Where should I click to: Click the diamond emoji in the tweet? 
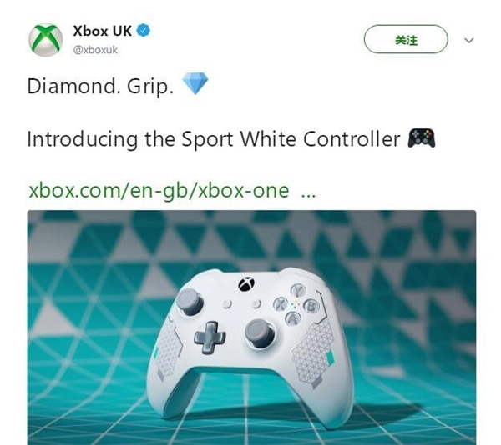pos(195,83)
